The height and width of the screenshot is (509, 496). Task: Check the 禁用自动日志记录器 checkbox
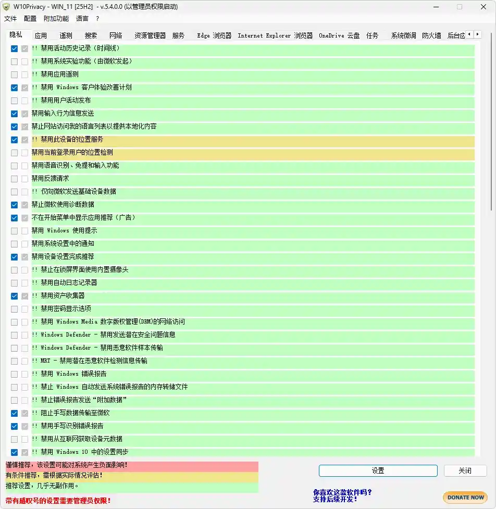coord(14,283)
